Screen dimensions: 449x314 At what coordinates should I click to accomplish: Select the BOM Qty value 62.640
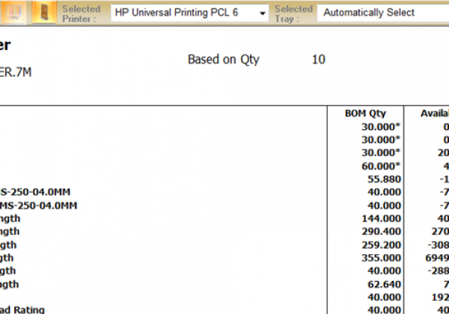point(385,285)
